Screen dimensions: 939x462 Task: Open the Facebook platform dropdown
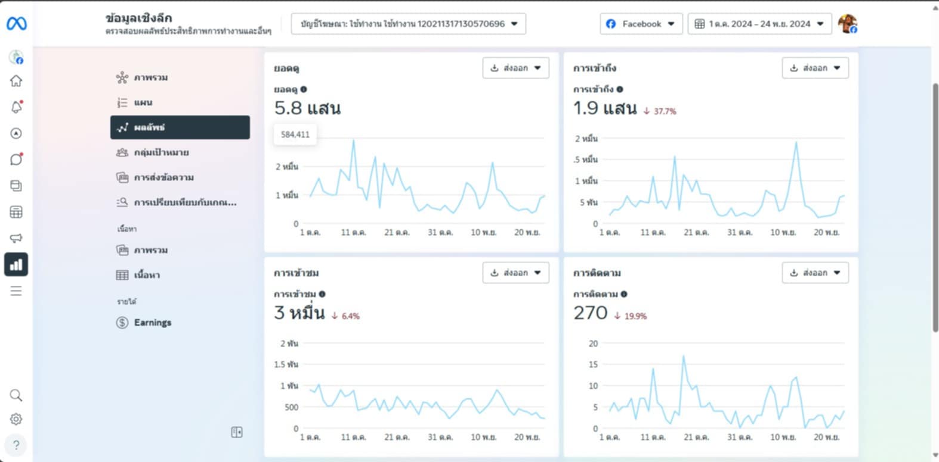click(x=641, y=24)
